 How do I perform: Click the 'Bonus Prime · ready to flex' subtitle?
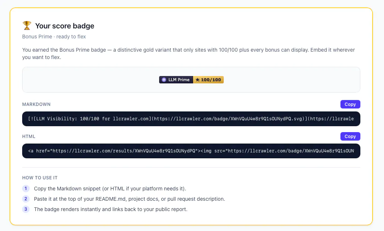(x=54, y=37)
